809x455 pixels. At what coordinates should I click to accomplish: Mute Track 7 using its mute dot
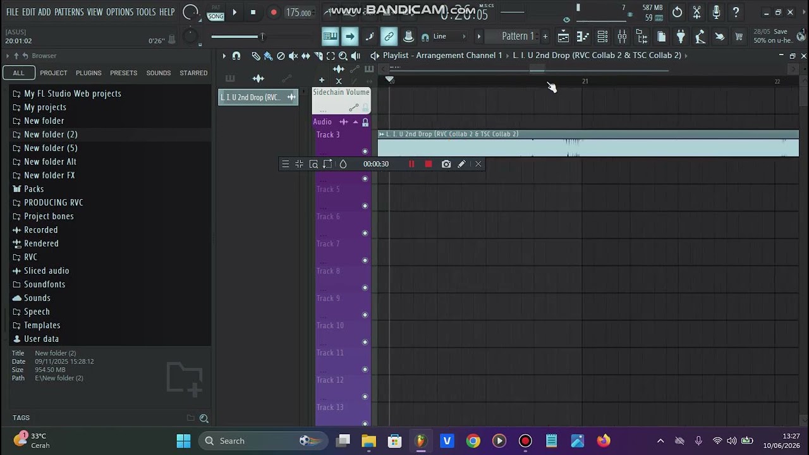pyautogui.click(x=365, y=260)
